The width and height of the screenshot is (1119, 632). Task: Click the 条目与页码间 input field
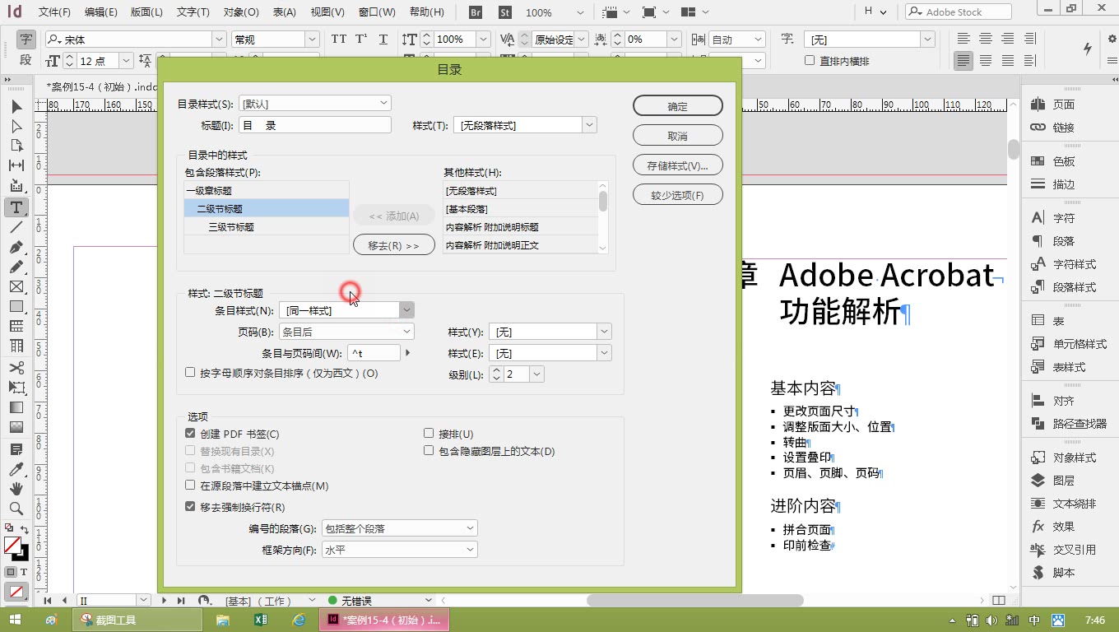point(374,353)
